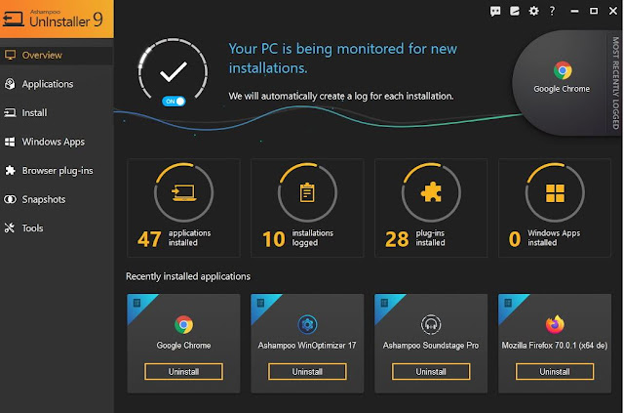
Task: Click the Mozilla Firefox icon
Action: (x=555, y=324)
